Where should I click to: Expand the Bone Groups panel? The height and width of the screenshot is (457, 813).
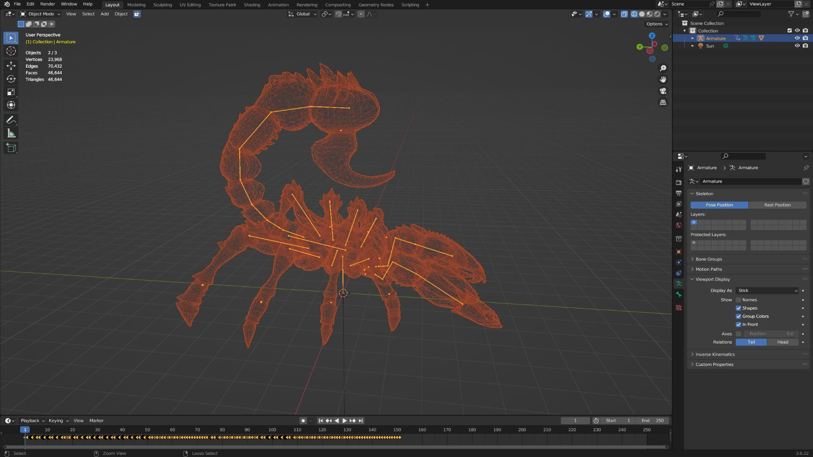click(709, 259)
